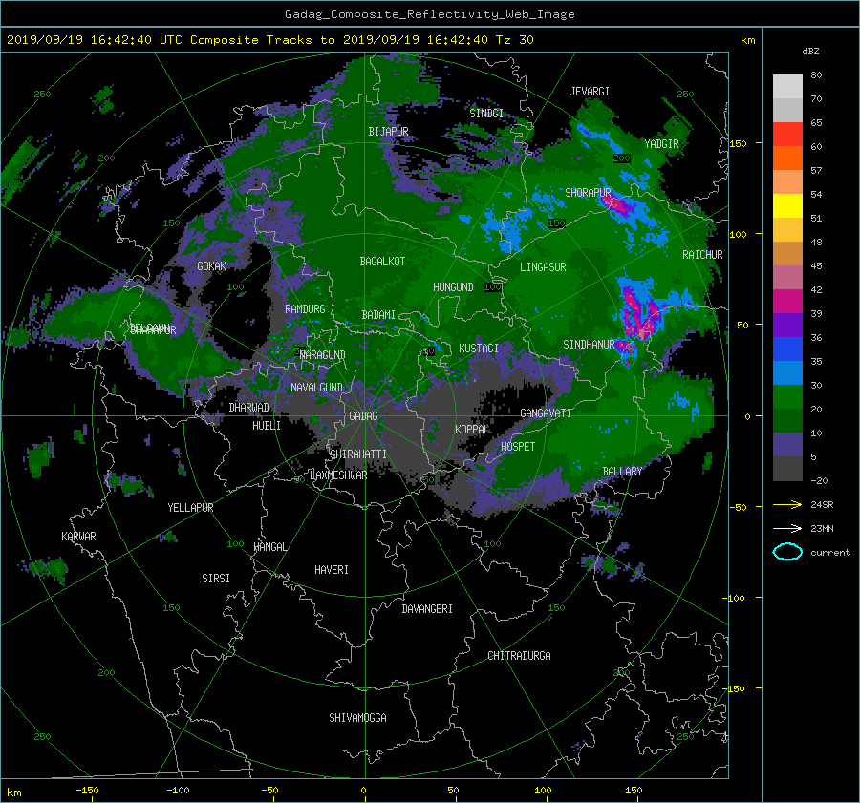Click the SHIVAMOGGA city label

[357, 717]
